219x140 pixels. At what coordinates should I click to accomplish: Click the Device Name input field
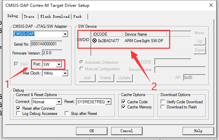coord(180,69)
